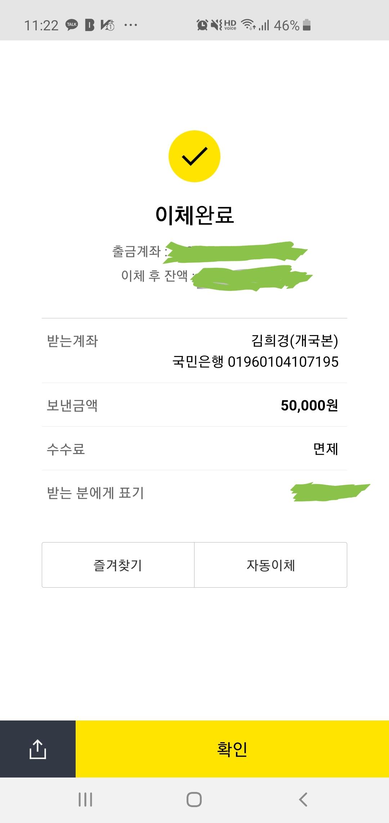Add to favorites with 즐겨찾기 button
Viewport: 389px width, 823px height.
point(118,565)
